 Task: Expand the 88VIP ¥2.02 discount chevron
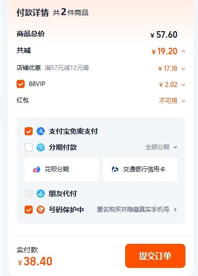point(183,85)
